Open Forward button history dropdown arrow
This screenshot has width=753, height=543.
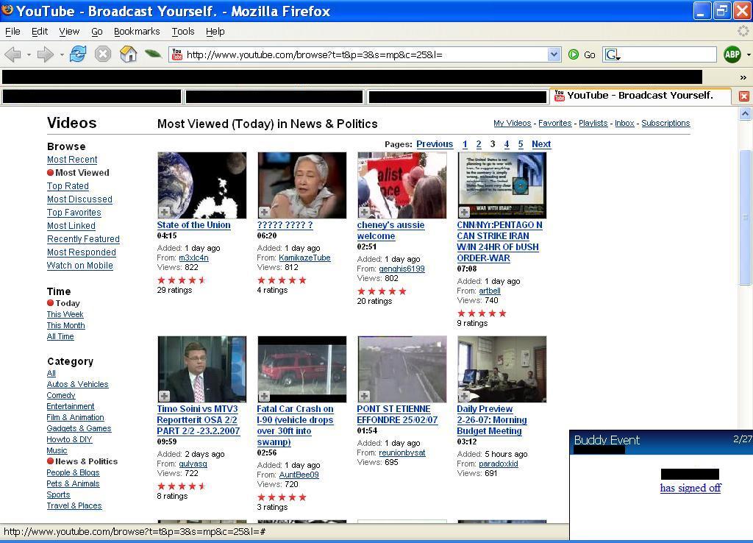click(x=62, y=54)
